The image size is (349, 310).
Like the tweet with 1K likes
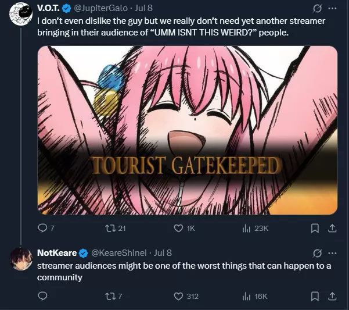[178, 228]
